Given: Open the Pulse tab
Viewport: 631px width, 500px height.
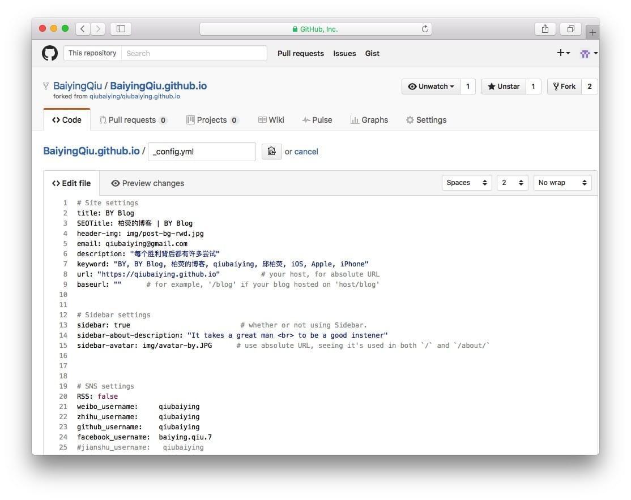Looking at the screenshot, I should 317,120.
